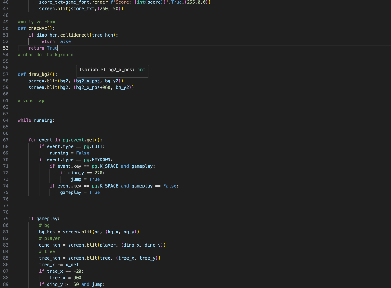
Task: Click line number 64 in the gutter
Action: click(6, 120)
